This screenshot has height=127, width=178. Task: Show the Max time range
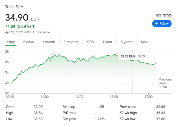[144, 42]
